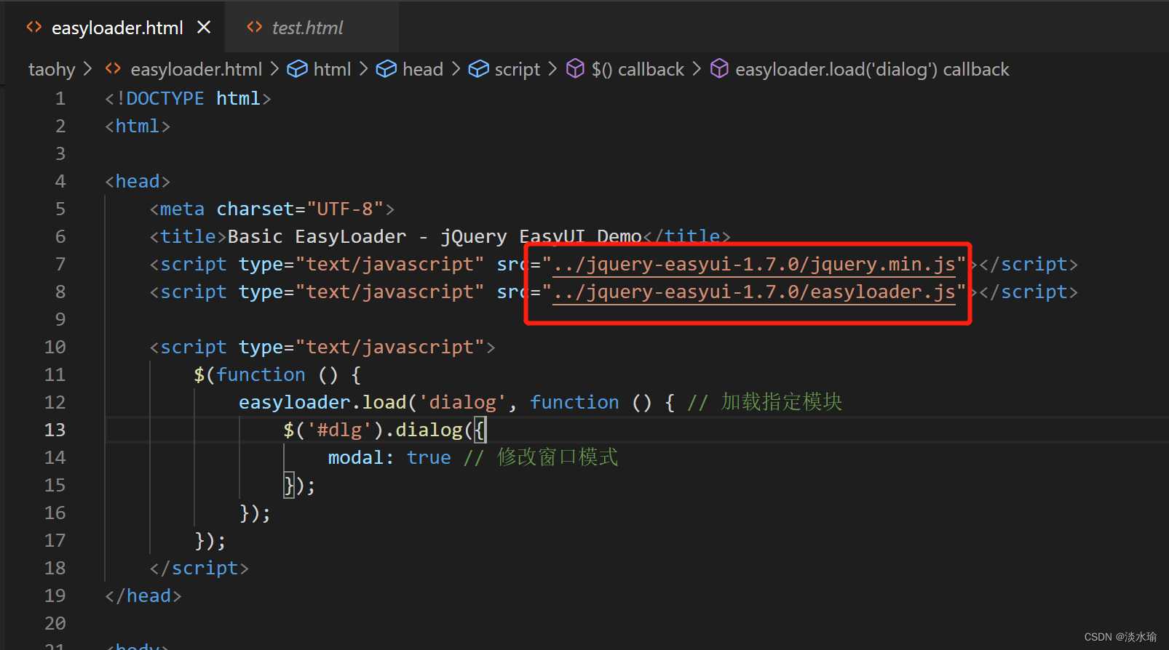
Task: Open easyloader.load('dialog') callback breadcrumb
Action: pos(872,69)
